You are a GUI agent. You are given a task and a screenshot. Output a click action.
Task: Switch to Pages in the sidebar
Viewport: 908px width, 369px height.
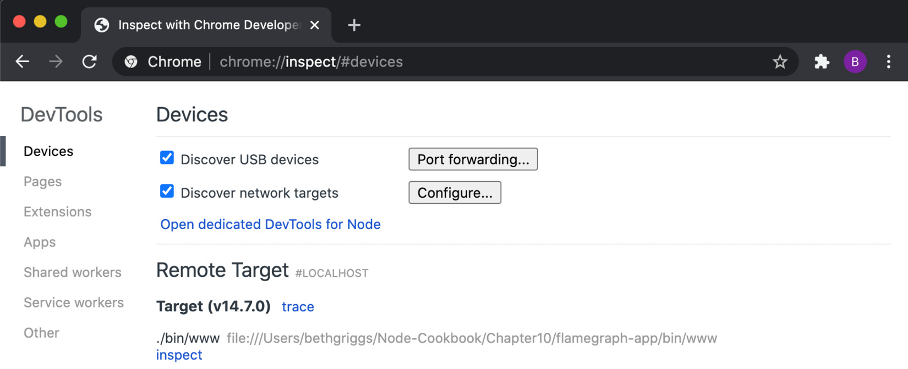(42, 181)
